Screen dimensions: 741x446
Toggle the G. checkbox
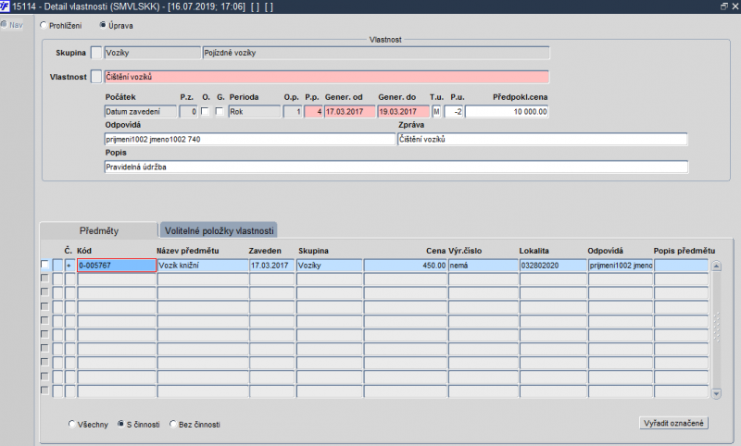click(x=220, y=111)
